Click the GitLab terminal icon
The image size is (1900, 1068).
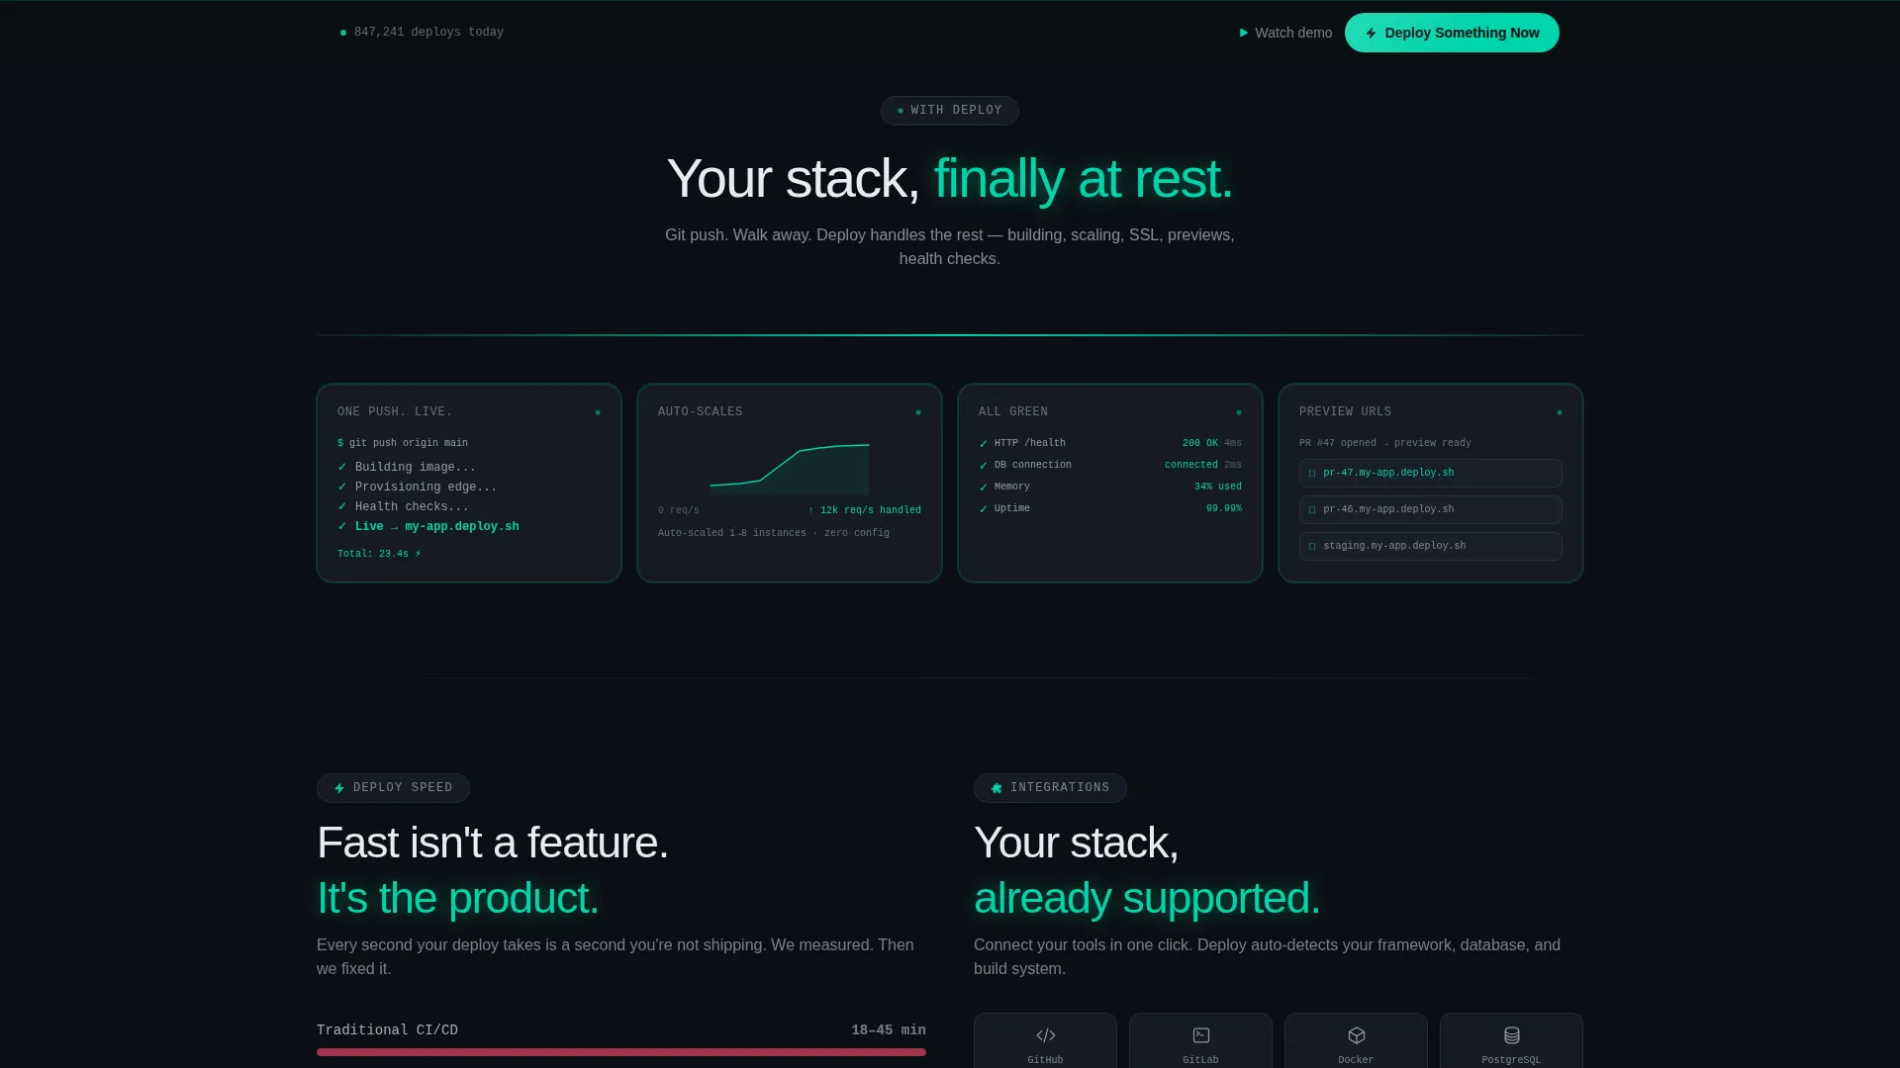coord(1201,1035)
